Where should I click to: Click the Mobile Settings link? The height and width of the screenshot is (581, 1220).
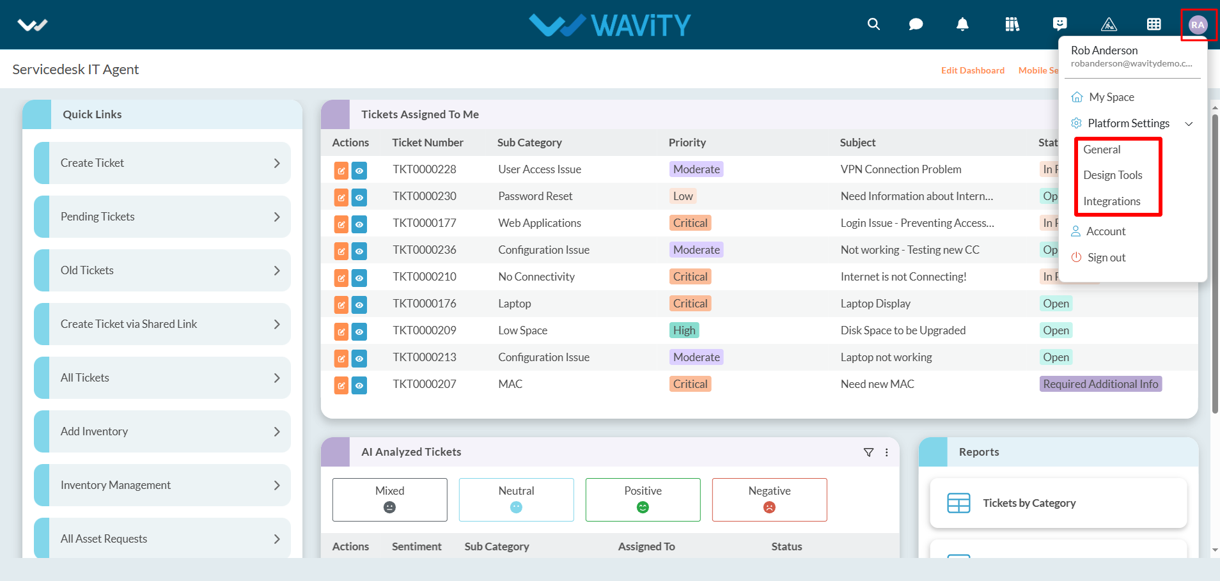[1038, 70]
